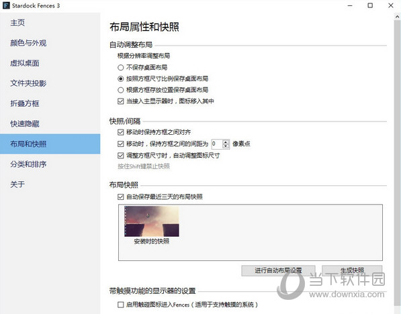This screenshot has width=401, height=314.
Task: Choose 根据方框存放位置保存桌面布局 option
Action: point(120,90)
